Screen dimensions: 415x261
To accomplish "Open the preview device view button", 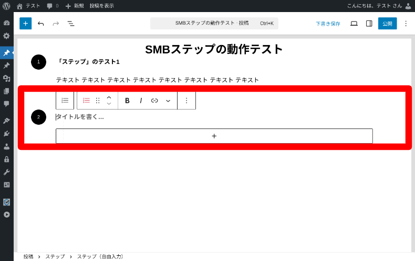I will (354, 24).
